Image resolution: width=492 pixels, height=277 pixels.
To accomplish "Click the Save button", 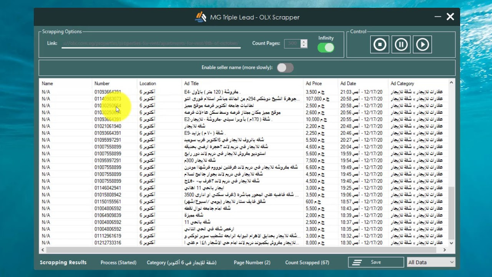I will [376, 262].
